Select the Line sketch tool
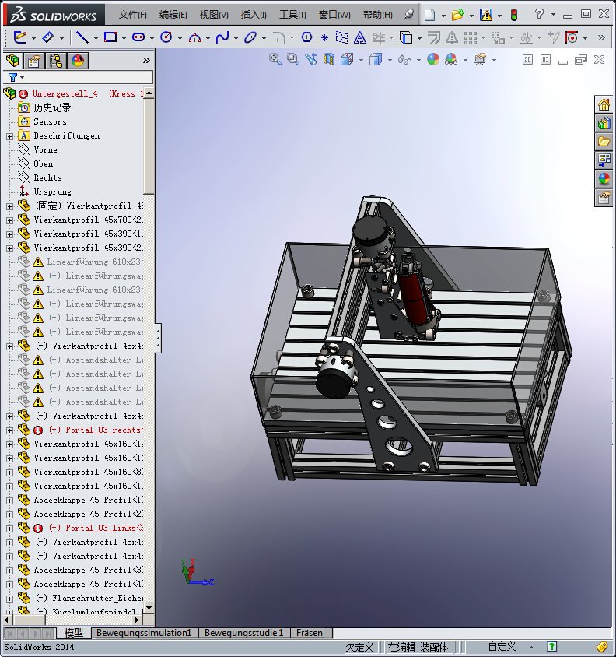 click(x=82, y=37)
